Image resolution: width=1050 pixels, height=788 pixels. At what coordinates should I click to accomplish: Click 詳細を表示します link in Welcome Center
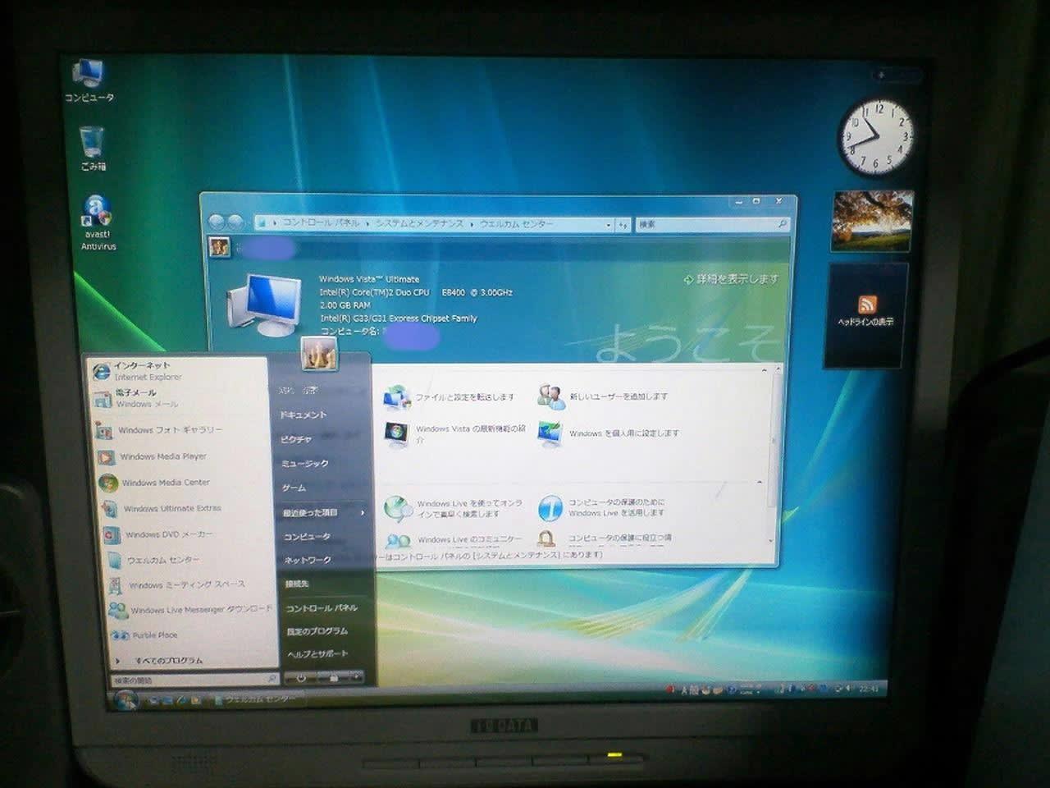(736, 280)
